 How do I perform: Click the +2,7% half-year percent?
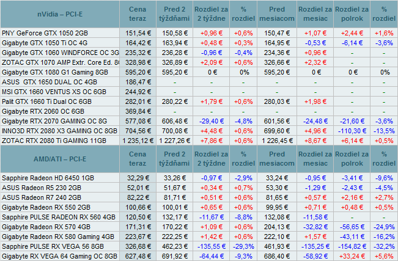pyautogui.click(x=384, y=197)
